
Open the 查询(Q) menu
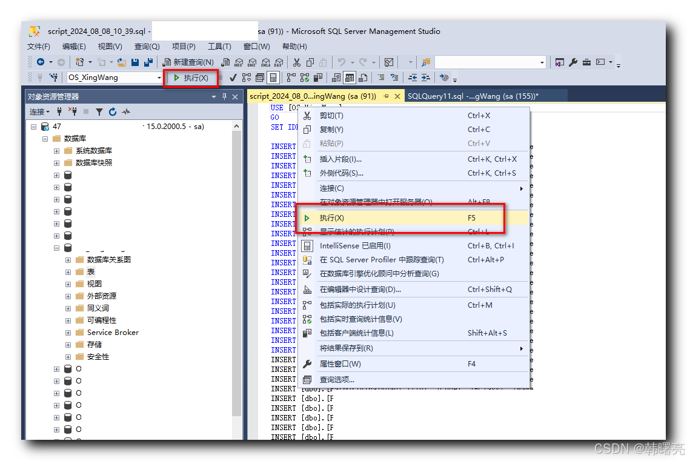click(147, 47)
